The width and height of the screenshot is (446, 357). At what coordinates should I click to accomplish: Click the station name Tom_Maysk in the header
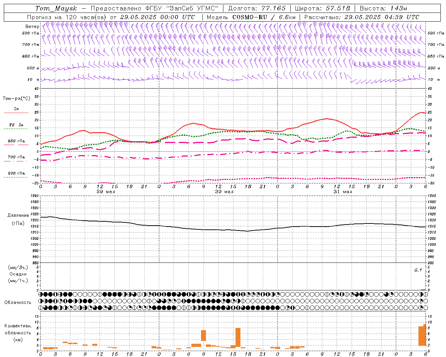click(x=56, y=8)
